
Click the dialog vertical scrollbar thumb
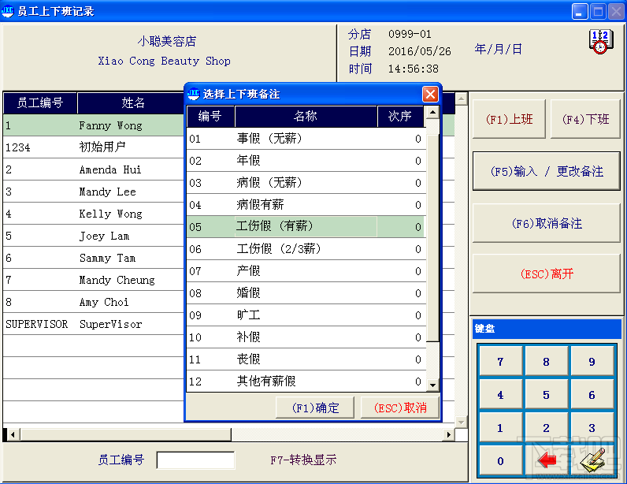[x=432, y=238]
